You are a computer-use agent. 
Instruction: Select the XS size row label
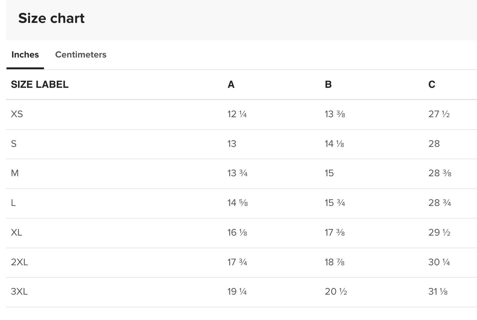[x=17, y=114]
